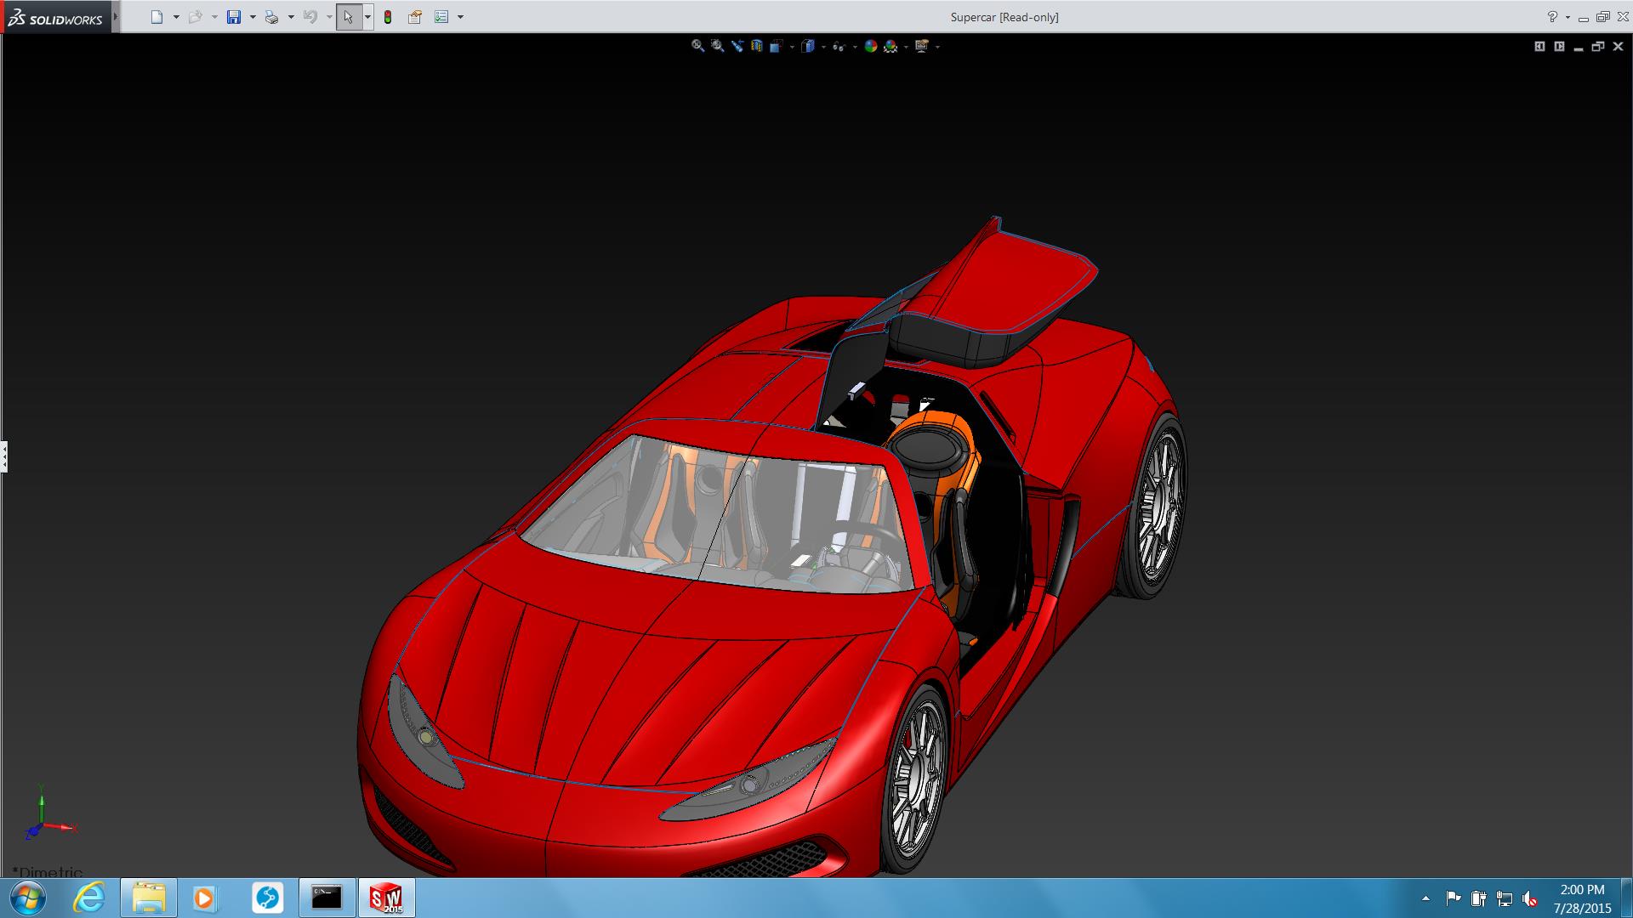This screenshot has height=918, width=1633.
Task: Click the New document button
Action: (156, 17)
